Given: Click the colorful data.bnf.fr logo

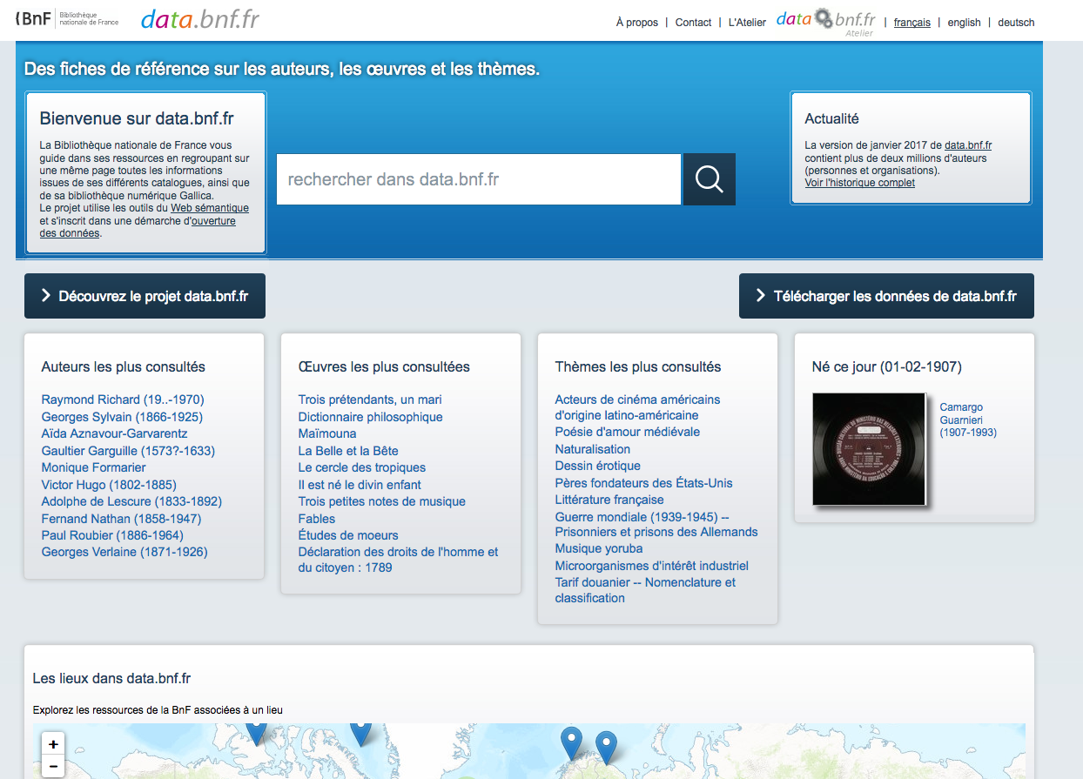Looking at the screenshot, I should click(x=200, y=20).
